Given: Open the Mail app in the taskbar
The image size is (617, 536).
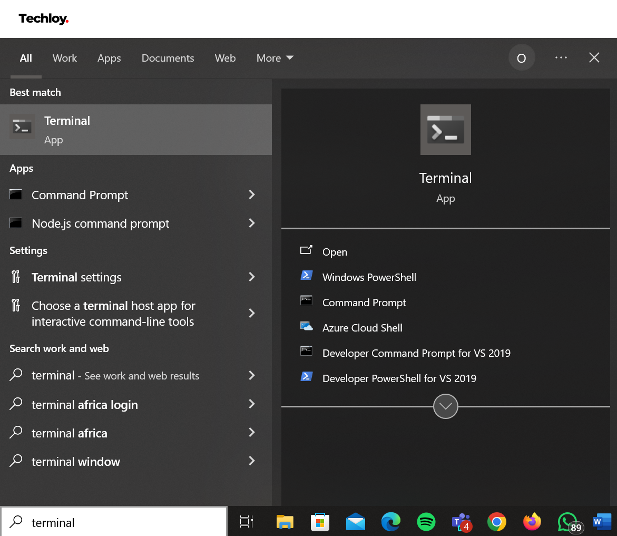Looking at the screenshot, I should [x=356, y=522].
